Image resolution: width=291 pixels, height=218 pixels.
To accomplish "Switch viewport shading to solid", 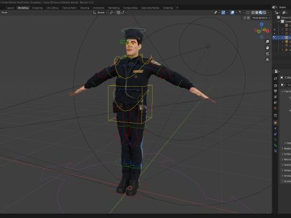I will coord(256,13).
